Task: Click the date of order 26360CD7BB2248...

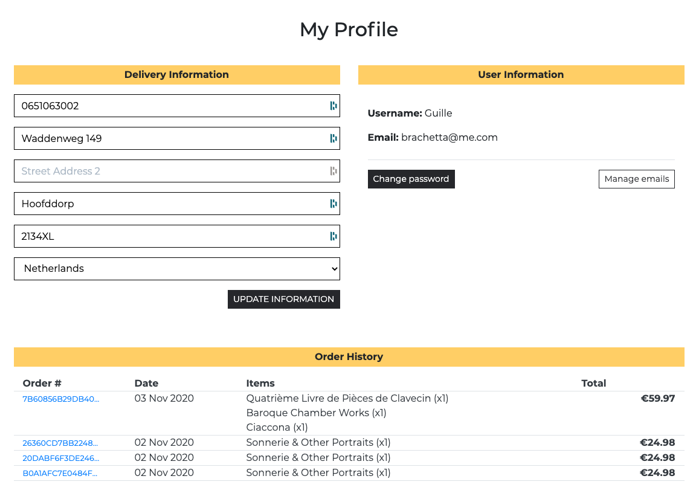Action: point(164,443)
